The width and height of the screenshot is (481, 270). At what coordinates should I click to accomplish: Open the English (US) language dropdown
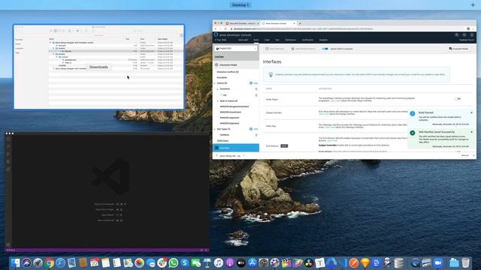235,48
